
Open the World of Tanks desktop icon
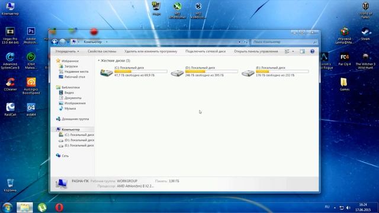coord(365,11)
